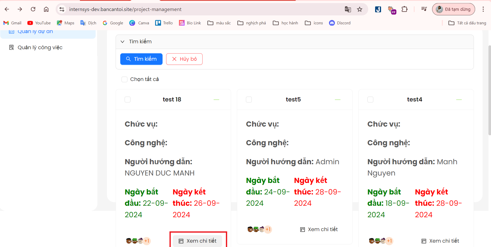Viewport: 491px width, 247px height.
Task: Expand 'Tất cả dấu trang' bookmarks folder
Action: click(x=467, y=23)
